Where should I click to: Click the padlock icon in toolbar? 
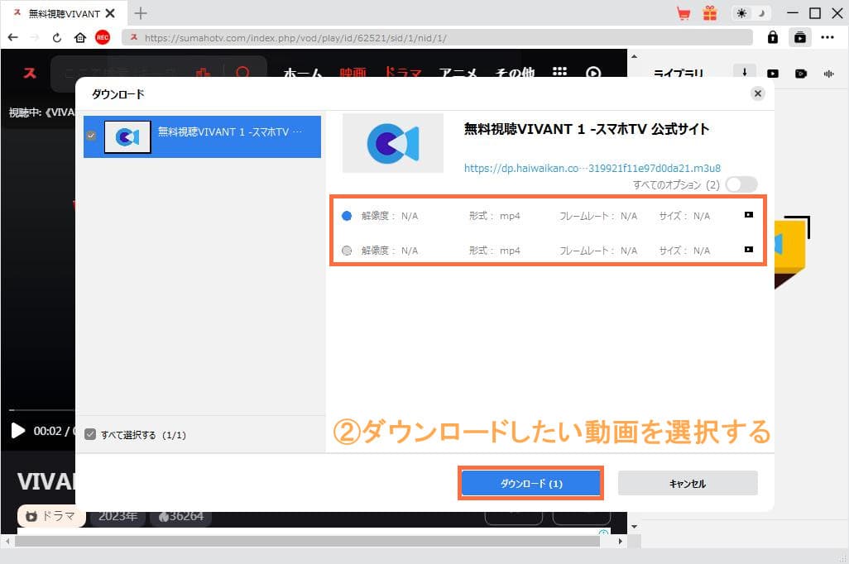773,37
